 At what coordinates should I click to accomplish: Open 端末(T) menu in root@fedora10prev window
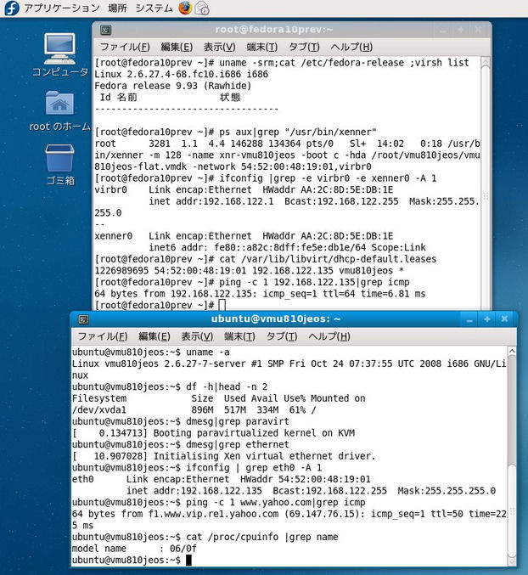point(262,47)
